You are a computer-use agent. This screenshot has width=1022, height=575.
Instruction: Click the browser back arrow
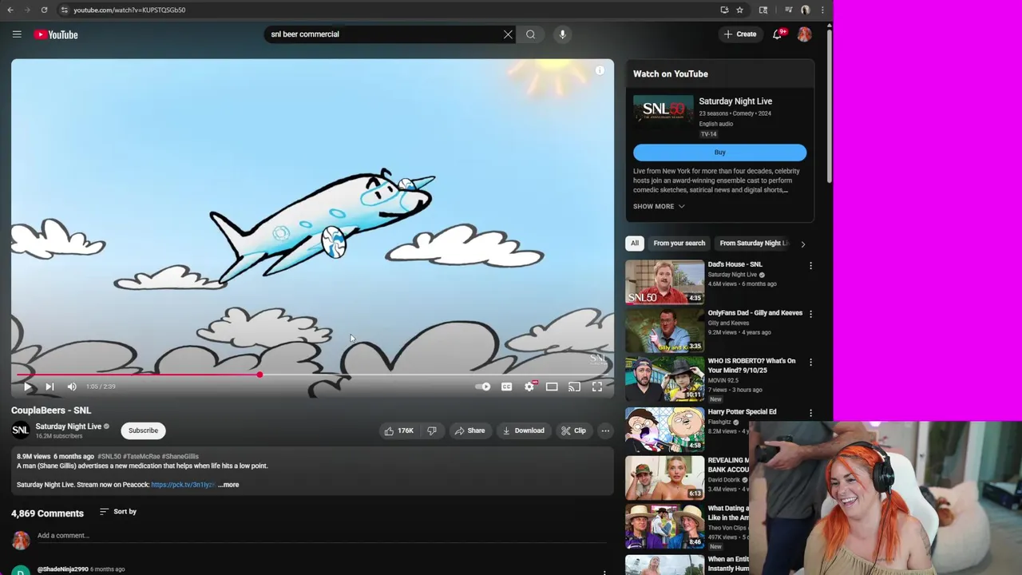(10, 10)
